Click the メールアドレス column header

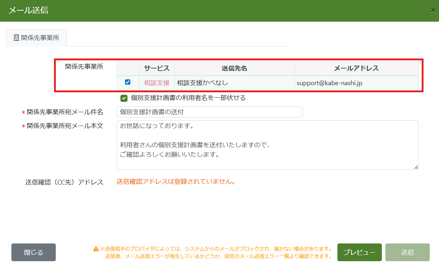(356, 68)
